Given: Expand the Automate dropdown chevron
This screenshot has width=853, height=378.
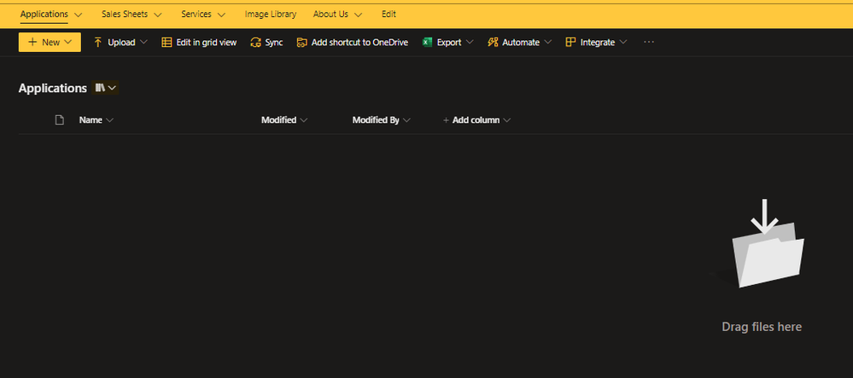Looking at the screenshot, I should (548, 42).
